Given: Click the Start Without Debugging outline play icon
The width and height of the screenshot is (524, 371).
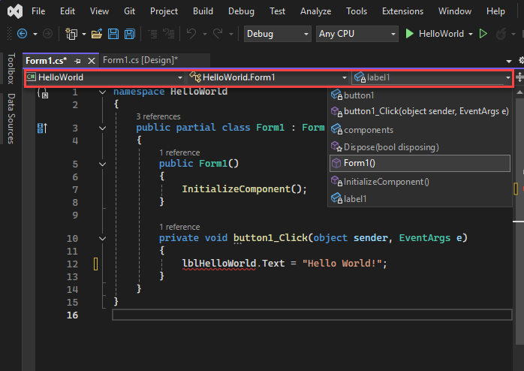Looking at the screenshot, I should click(483, 34).
